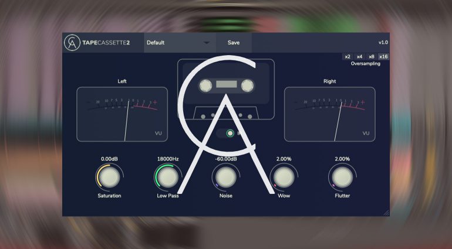Click the cassette tape graphic
Screen dimensions: 452x249
pos(226,91)
